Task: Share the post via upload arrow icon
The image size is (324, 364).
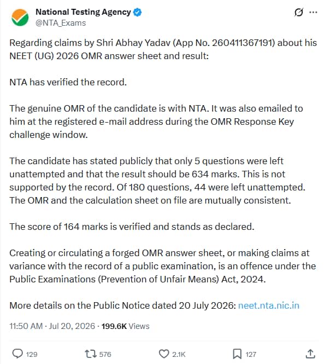Action: coord(310,354)
